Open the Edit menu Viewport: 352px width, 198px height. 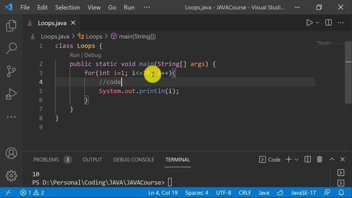point(42,7)
